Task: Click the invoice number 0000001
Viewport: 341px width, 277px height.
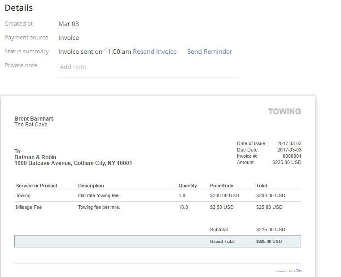Action: point(292,156)
